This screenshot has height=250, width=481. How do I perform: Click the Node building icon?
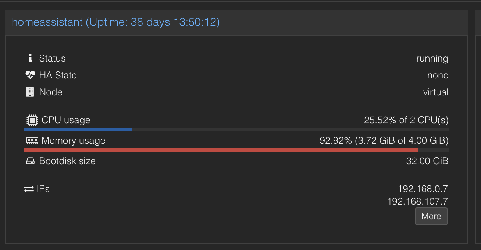[30, 92]
